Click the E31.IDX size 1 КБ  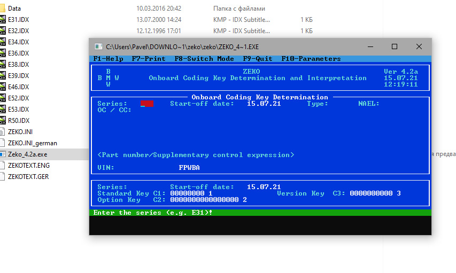pyautogui.click(x=306, y=19)
